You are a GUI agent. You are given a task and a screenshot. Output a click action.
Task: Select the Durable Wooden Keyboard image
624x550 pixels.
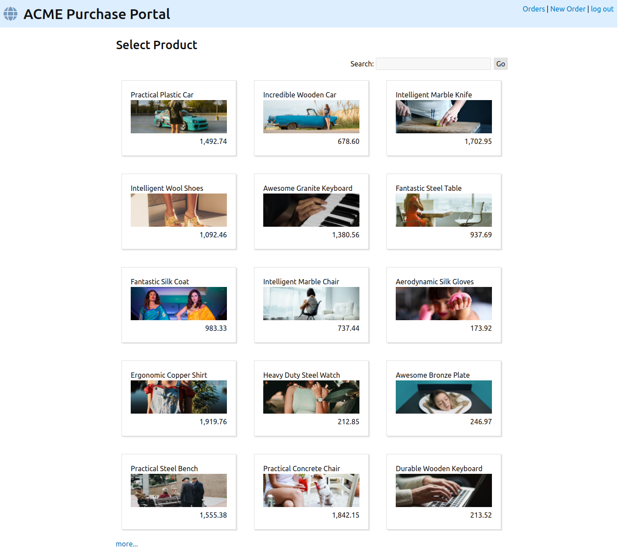click(444, 490)
